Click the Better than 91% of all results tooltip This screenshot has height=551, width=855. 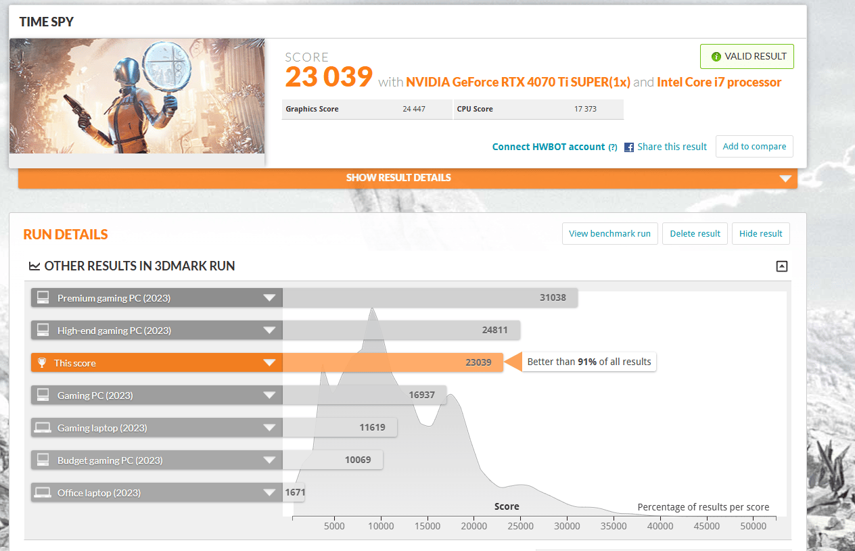pos(589,362)
